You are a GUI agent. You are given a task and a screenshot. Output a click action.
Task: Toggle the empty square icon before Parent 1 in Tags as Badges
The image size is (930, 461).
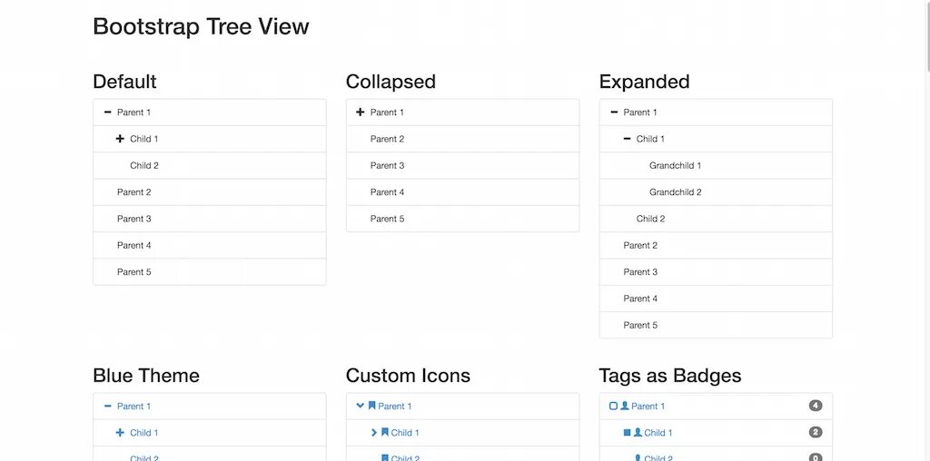613,406
